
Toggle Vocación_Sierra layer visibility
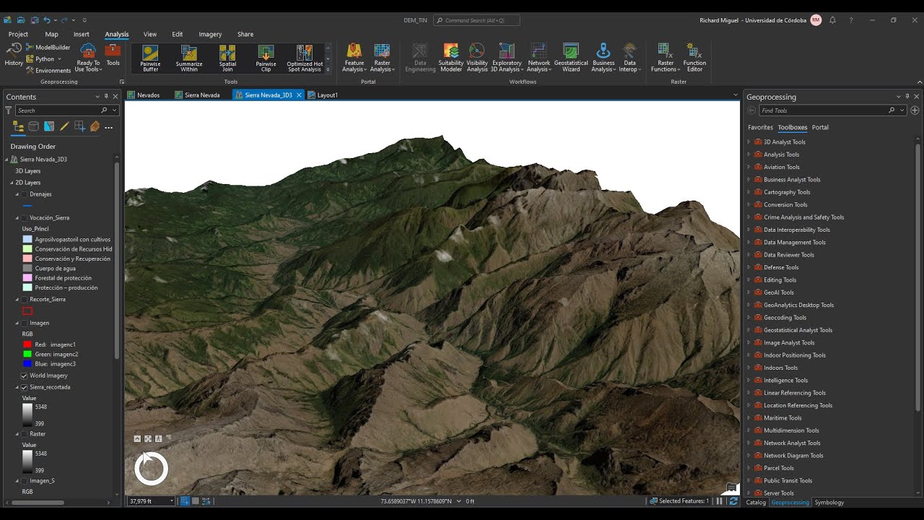pyautogui.click(x=24, y=217)
